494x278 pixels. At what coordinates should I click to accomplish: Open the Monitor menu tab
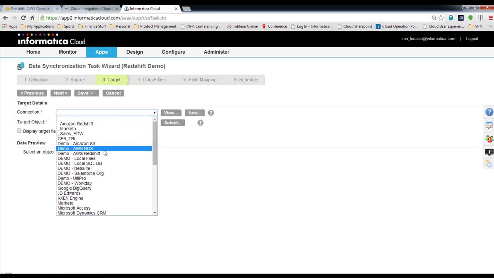tap(68, 52)
